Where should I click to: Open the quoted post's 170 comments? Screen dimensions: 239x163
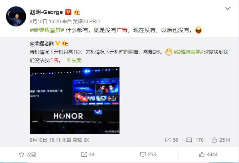195,140
